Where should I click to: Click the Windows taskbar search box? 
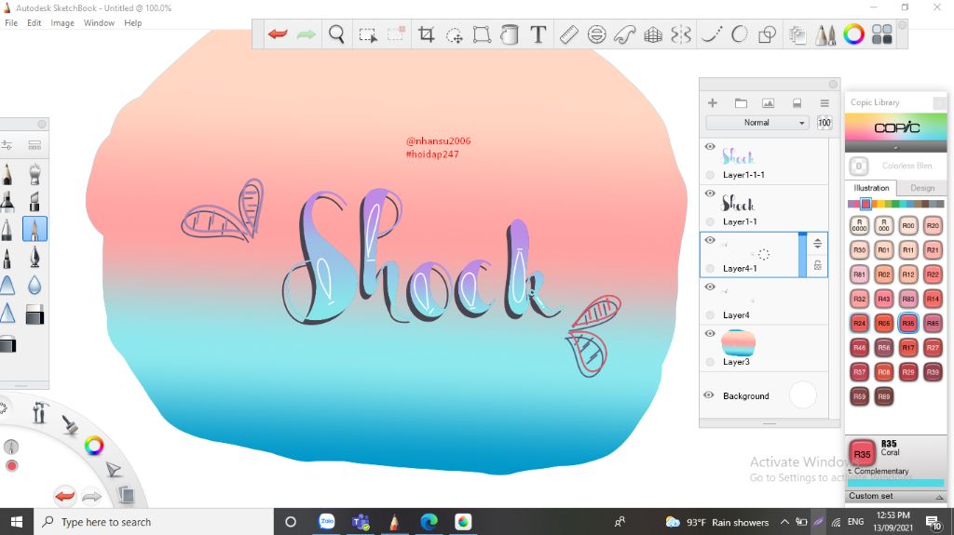click(154, 522)
